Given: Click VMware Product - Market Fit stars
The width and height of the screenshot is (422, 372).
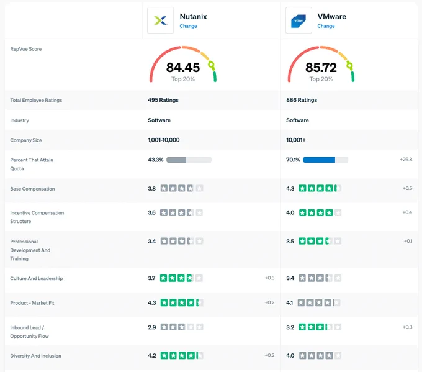Looking at the screenshot, I should pyautogui.click(x=319, y=303).
